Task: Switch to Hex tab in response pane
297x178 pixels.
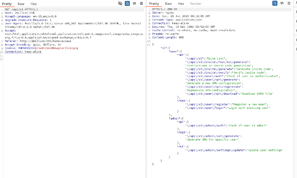Action: coord(181,4)
